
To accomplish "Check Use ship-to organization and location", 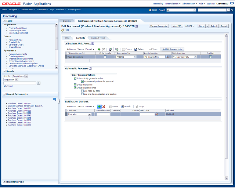I will coord(82,94).
